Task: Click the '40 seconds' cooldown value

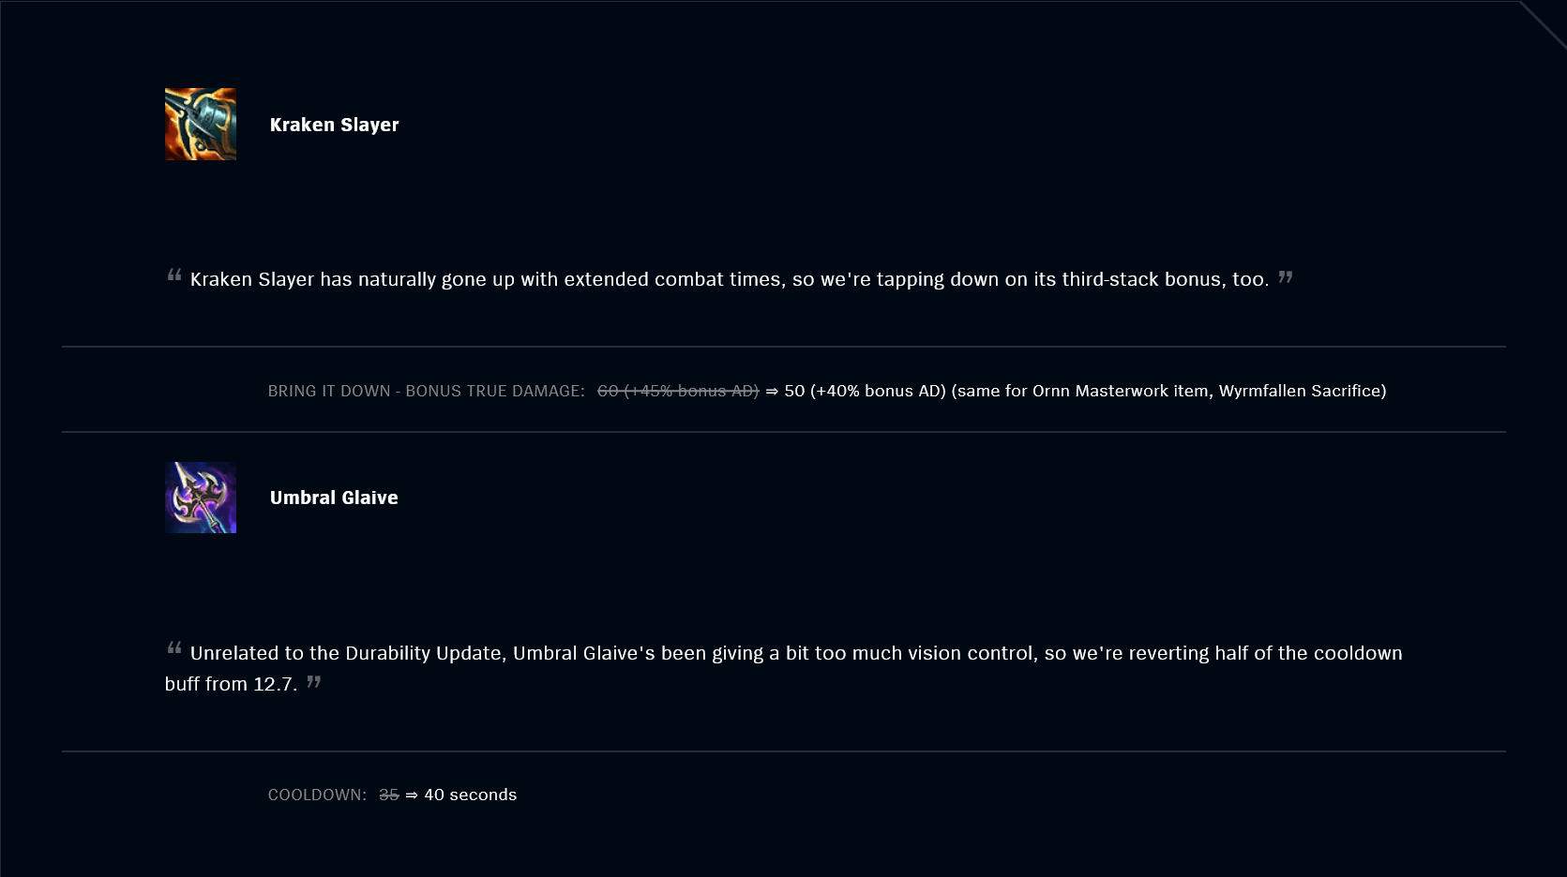Action: point(471,795)
